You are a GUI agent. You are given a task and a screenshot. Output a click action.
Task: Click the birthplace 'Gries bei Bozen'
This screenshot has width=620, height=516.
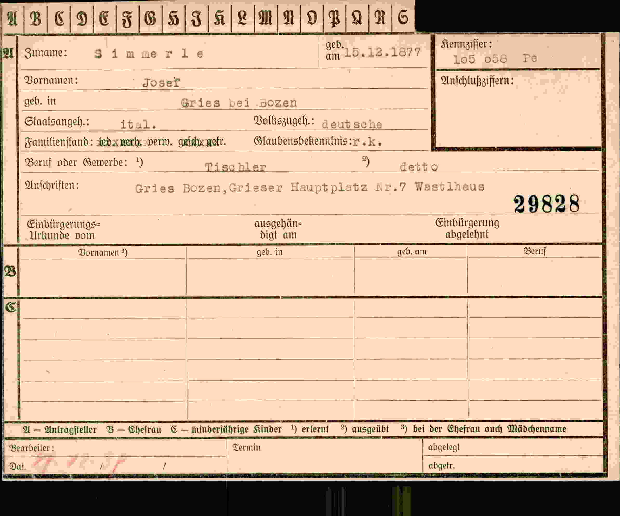[x=239, y=103]
